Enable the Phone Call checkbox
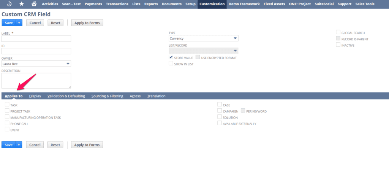Image resolution: width=389 pixels, height=184 pixels. pyautogui.click(x=7, y=123)
